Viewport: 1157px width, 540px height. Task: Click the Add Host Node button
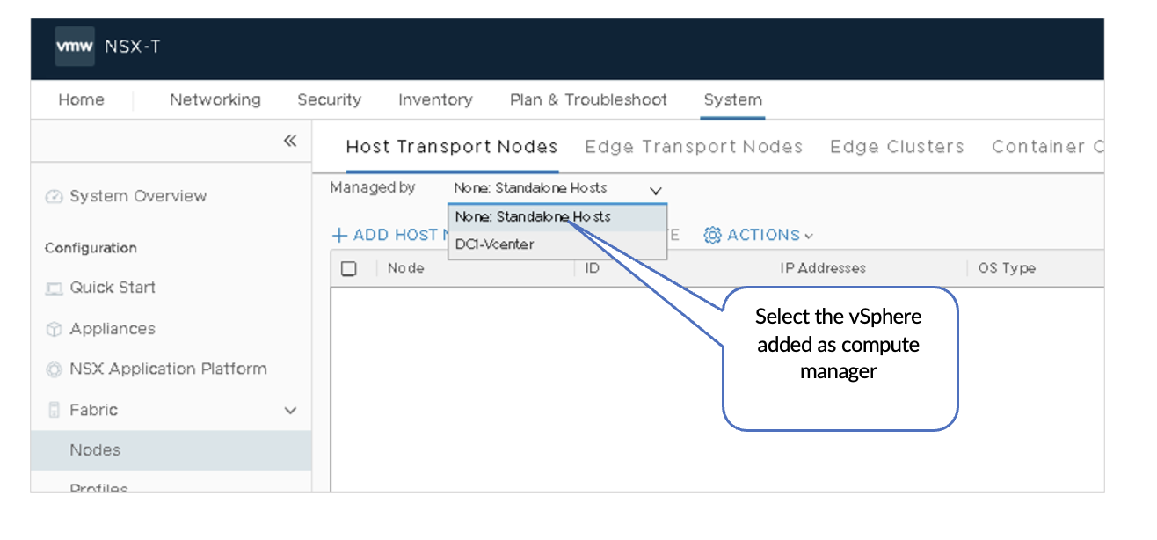coord(387,236)
